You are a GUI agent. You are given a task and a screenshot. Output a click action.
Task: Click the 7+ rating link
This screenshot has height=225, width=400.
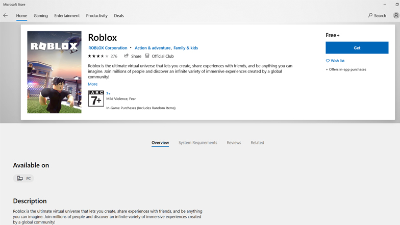(x=108, y=94)
